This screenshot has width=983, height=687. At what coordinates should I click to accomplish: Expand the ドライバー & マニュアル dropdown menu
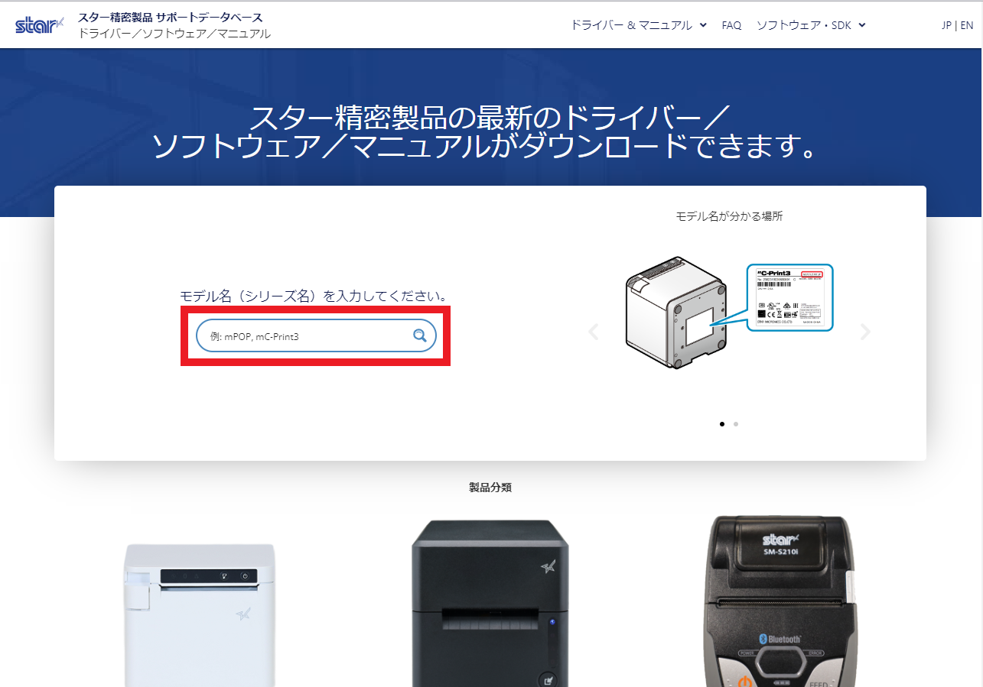click(639, 25)
